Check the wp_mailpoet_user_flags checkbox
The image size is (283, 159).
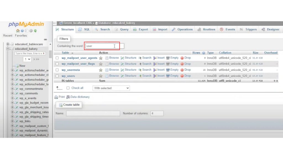tap(57, 64)
